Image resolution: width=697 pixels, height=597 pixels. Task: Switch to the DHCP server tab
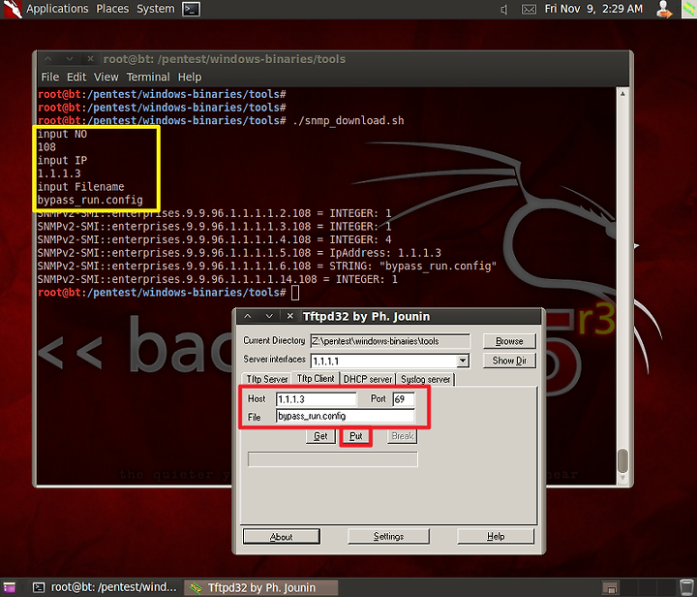coord(368,379)
